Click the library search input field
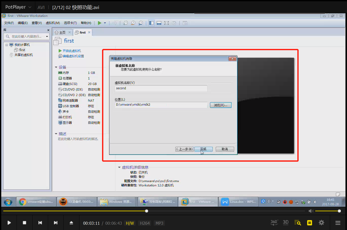The height and width of the screenshot is (230, 347). coord(26,37)
